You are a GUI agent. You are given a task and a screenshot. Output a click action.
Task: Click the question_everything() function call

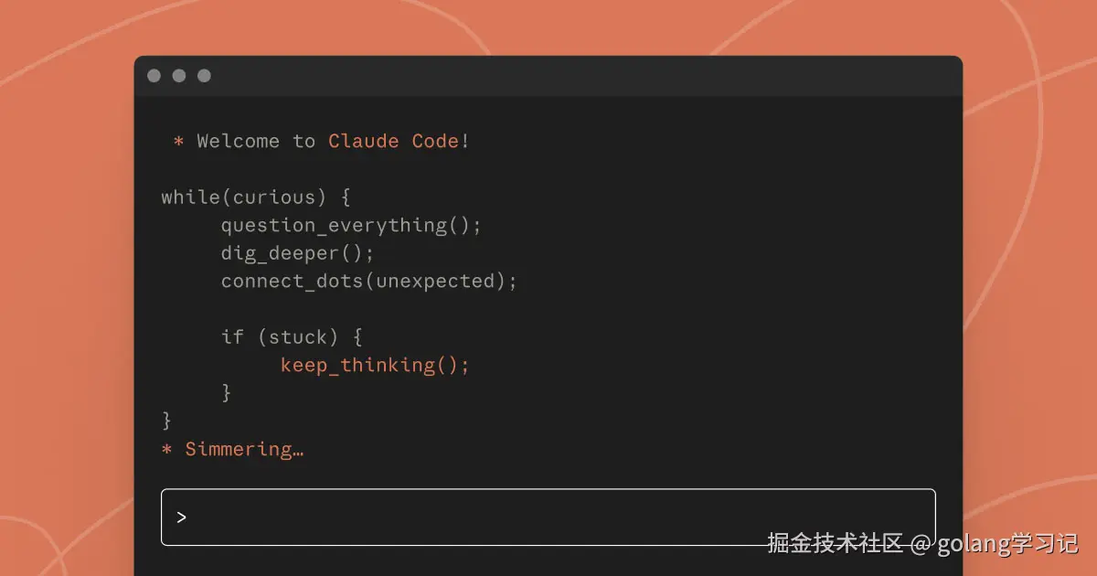[x=351, y=225]
